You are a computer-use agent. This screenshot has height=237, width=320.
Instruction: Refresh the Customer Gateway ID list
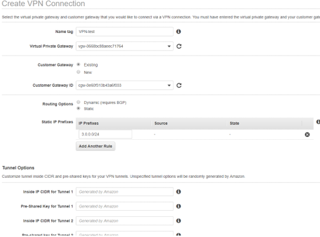179,86
